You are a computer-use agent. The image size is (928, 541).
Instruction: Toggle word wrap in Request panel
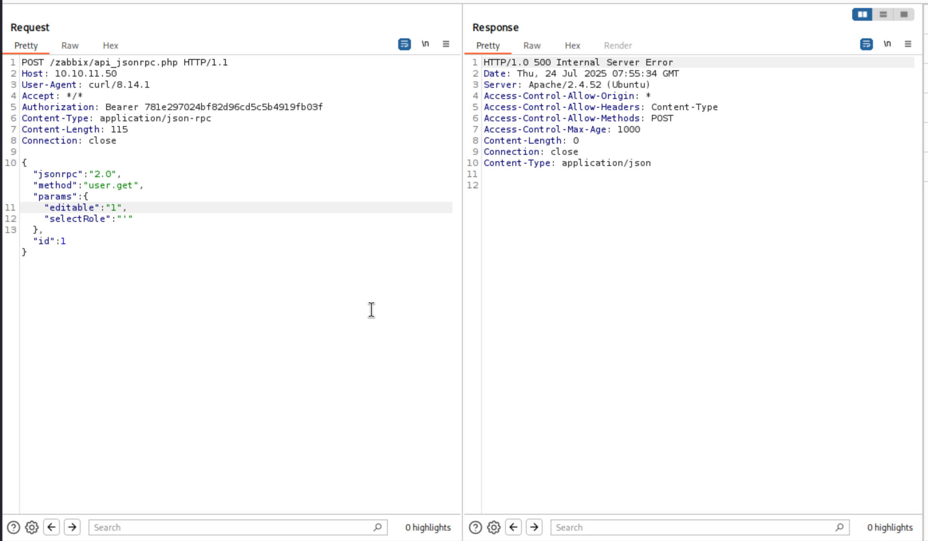click(404, 44)
